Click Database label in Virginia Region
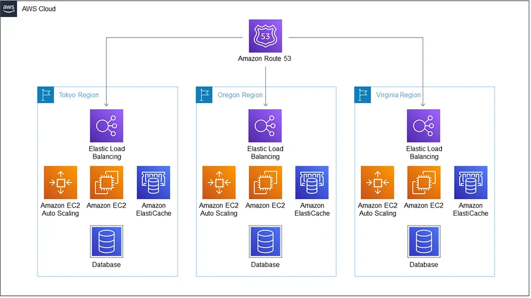The width and height of the screenshot is (531, 298). 424,264
